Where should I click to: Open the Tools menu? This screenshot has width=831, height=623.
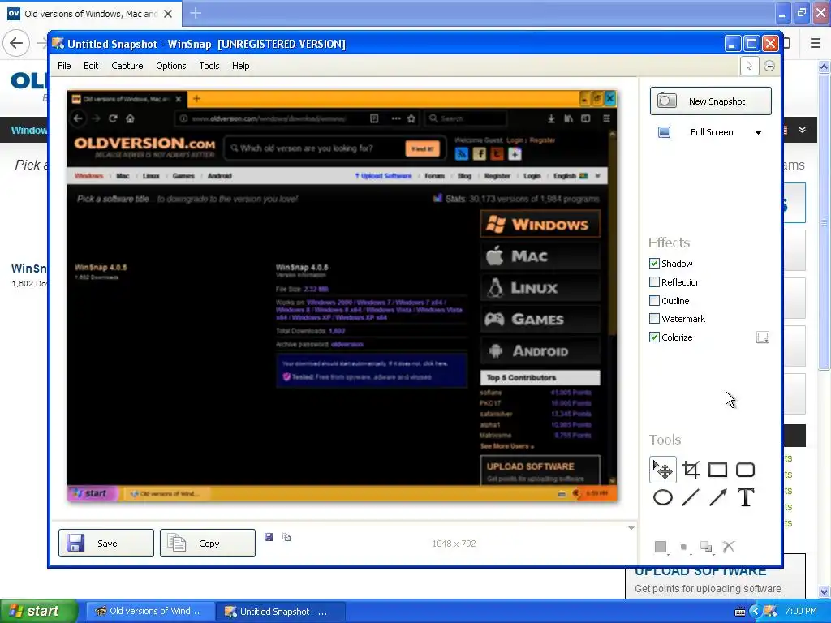coord(209,66)
